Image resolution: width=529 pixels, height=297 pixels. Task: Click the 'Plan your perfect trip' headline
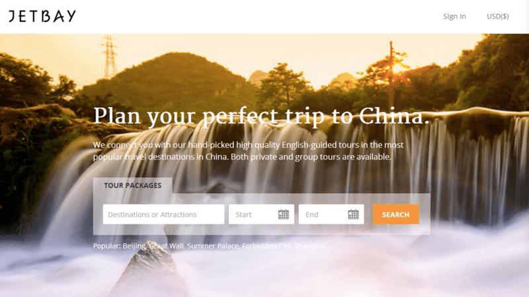[x=261, y=116]
